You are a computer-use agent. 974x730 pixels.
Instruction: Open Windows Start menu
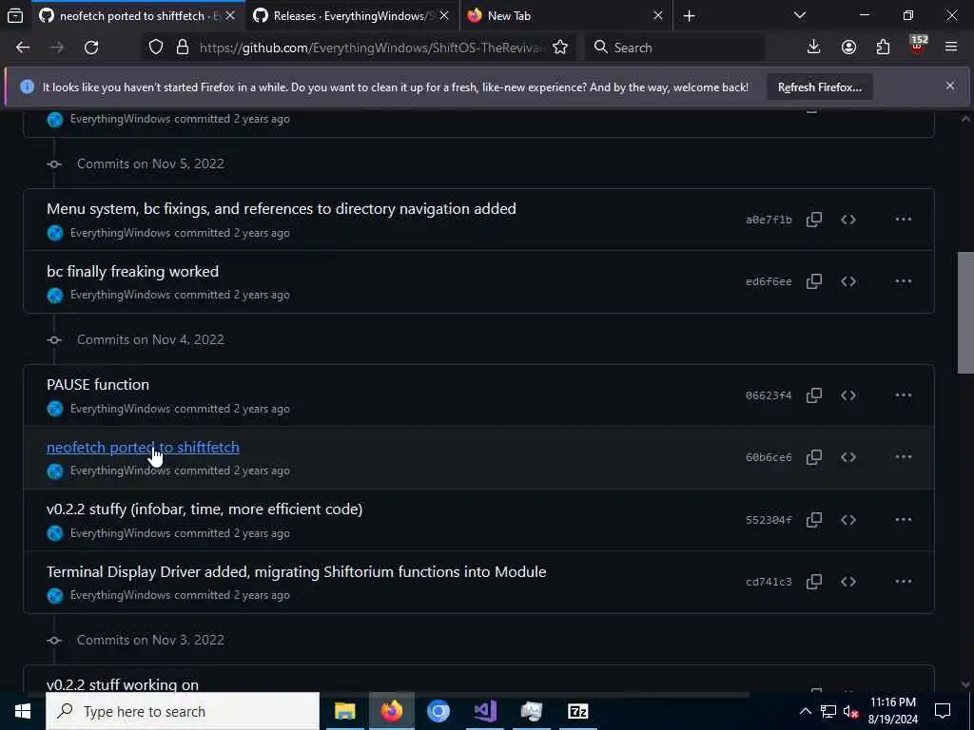(x=23, y=711)
